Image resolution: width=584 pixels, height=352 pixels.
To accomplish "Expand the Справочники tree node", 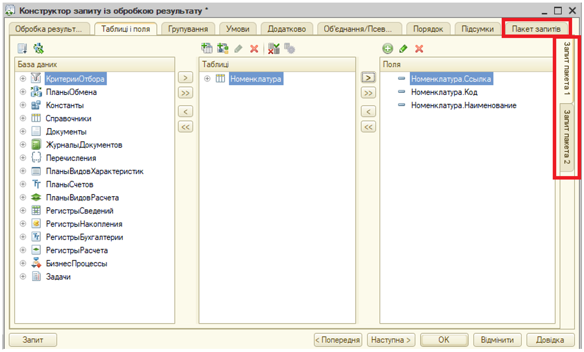I will tap(23, 118).
